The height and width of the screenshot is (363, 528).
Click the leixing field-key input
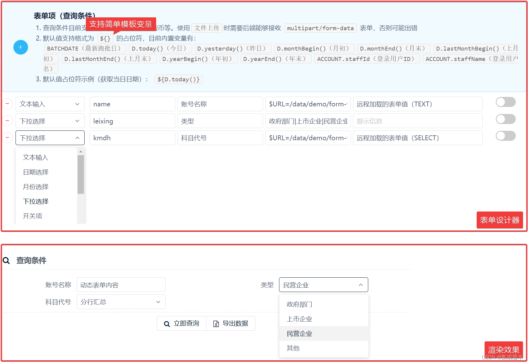click(x=132, y=121)
